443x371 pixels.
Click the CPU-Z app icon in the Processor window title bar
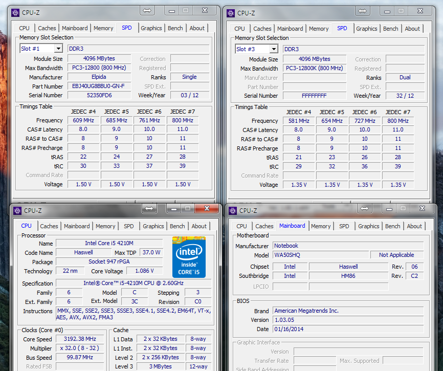(17, 210)
